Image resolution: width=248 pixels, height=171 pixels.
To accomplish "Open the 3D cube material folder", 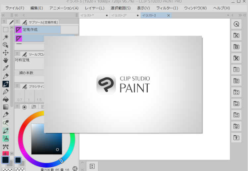I will [236, 126].
